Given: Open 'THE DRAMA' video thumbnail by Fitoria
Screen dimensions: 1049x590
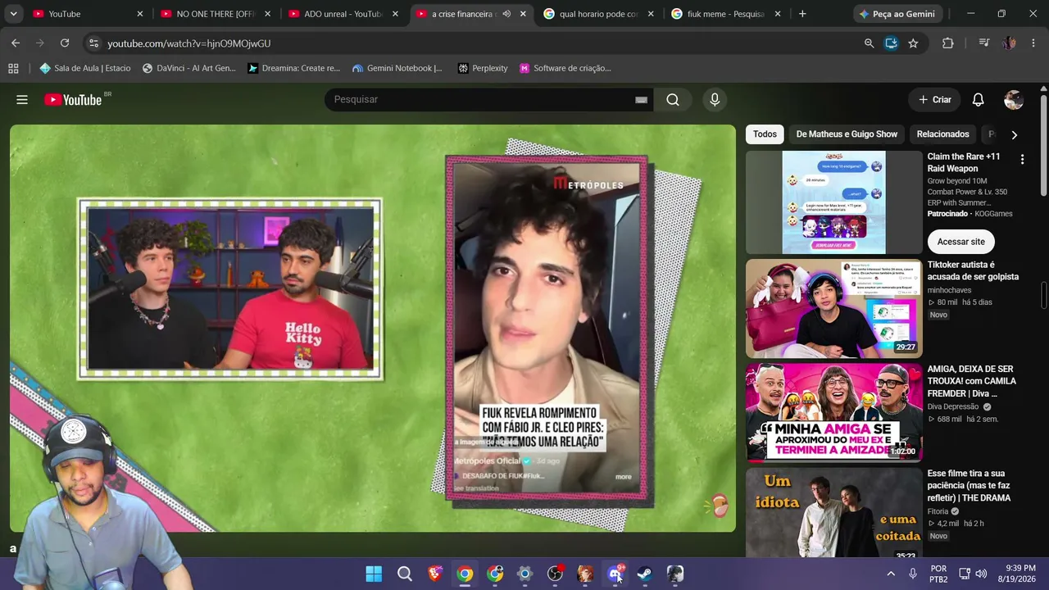Looking at the screenshot, I should tap(833, 514).
